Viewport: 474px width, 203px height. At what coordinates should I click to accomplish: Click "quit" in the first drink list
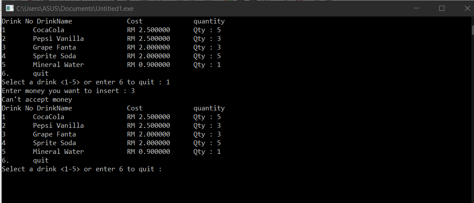pos(41,73)
